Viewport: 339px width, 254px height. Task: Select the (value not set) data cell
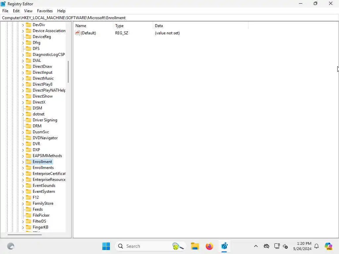(x=167, y=33)
